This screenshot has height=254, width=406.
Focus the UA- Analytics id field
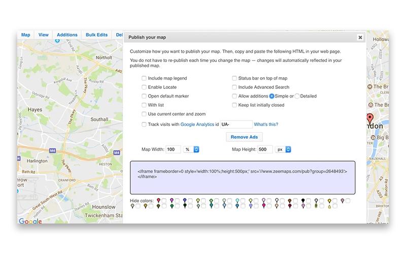236,124
